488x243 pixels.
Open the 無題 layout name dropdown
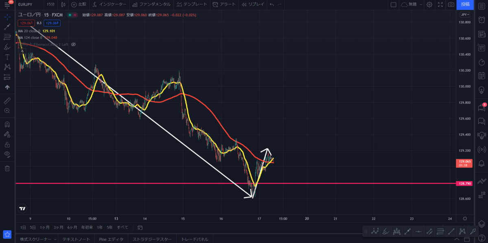[x=412, y=4]
